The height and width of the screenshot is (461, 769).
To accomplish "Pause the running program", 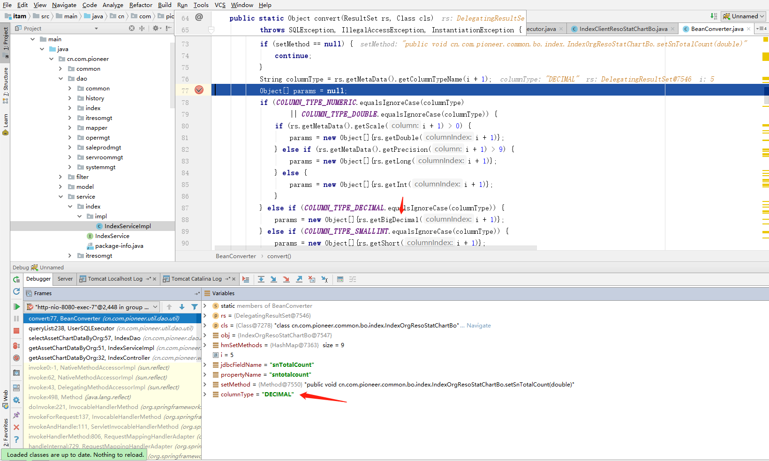I will 16,319.
